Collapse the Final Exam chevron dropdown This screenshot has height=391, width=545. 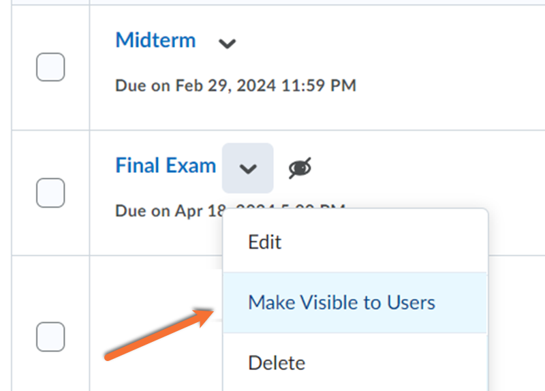[248, 168]
